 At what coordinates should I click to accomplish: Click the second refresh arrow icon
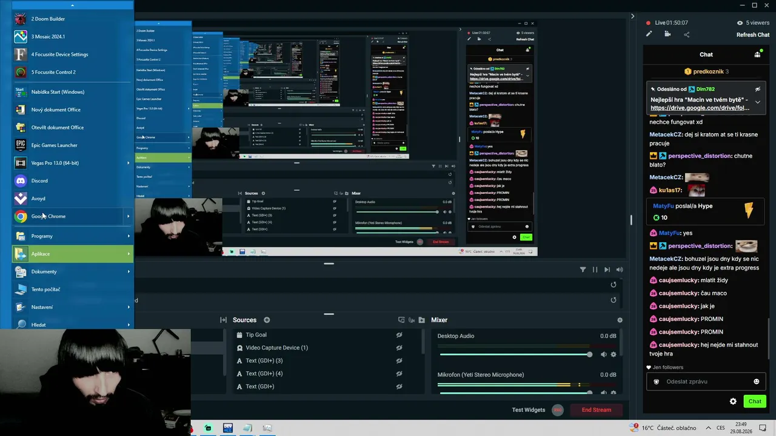(x=614, y=300)
